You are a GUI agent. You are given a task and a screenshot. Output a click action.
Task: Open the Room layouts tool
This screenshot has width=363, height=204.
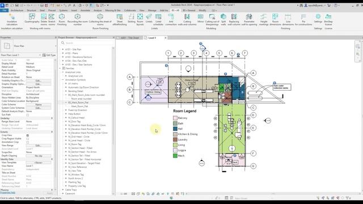tap(140, 19)
